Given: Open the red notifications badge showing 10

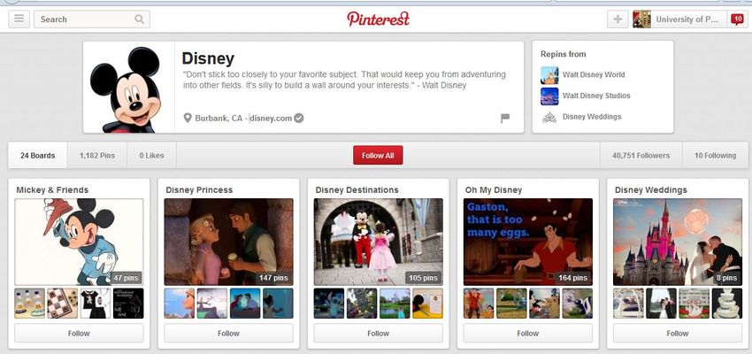Looking at the screenshot, I should tap(737, 19).
